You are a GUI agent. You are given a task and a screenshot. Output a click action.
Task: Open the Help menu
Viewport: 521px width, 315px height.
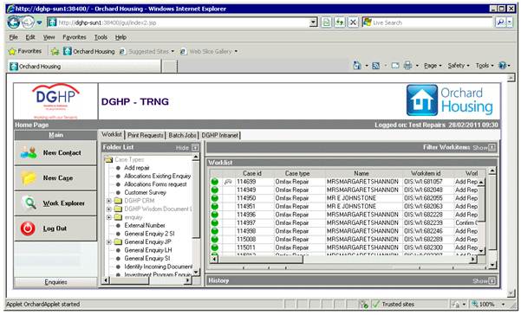click(x=120, y=37)
